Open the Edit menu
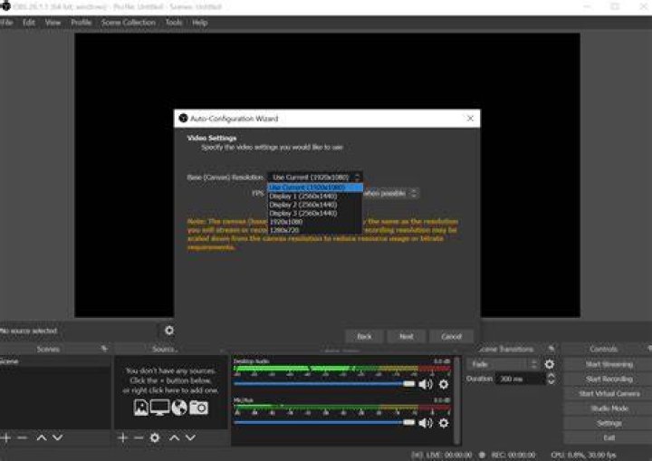 pos(29,23)
